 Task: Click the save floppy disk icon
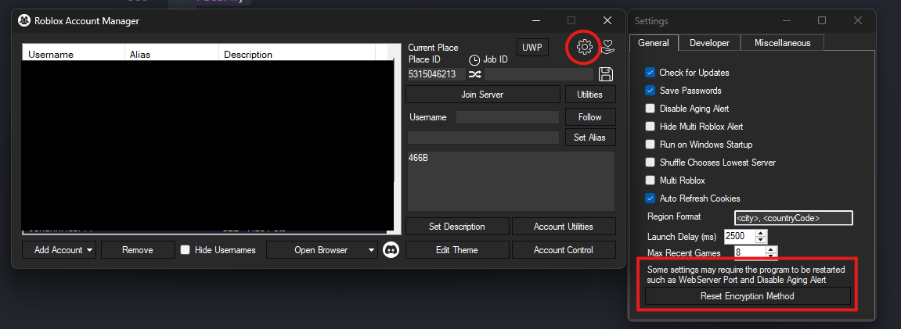[606, 74]
